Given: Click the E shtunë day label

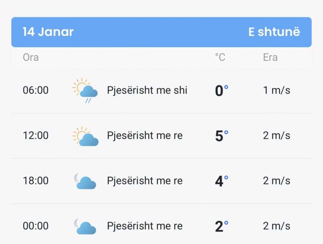Looking at the screenshot, I should click(x=274, y=32).
